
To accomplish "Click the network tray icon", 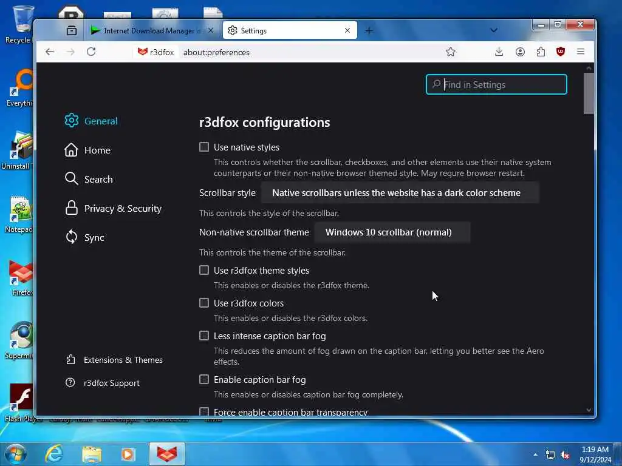I will click(x=550, y=454).
